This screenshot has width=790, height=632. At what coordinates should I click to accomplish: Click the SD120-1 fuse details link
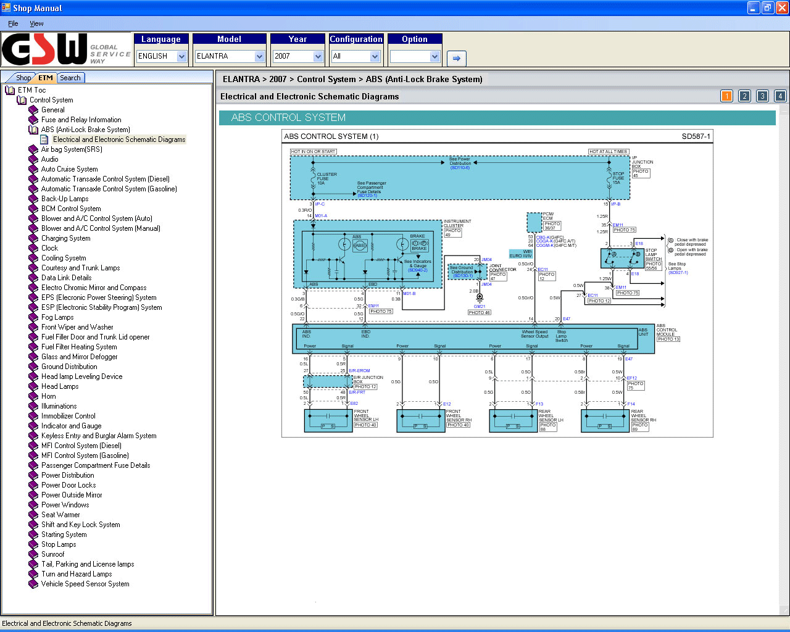pos(367,196)
